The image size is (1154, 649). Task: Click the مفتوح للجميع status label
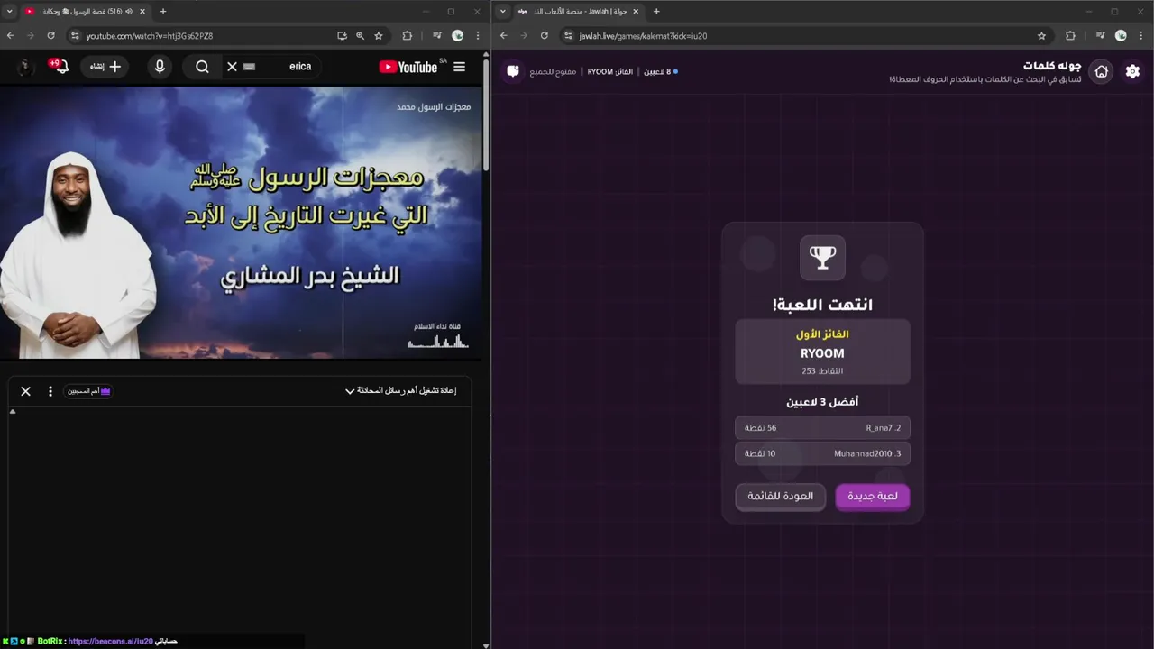554,71
